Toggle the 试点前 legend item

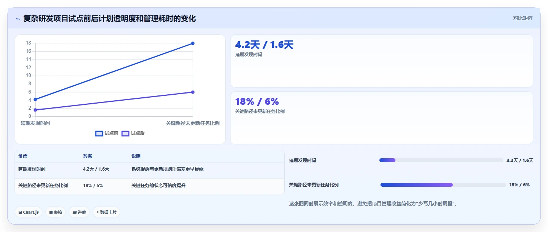107,133
